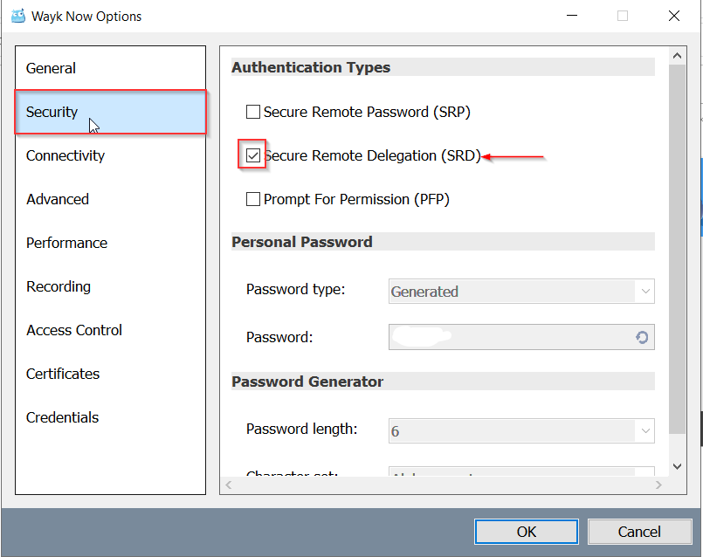Screen dimensions: 703x557
Task: Open the Performance options page
Action: click(x=110, y=243)
